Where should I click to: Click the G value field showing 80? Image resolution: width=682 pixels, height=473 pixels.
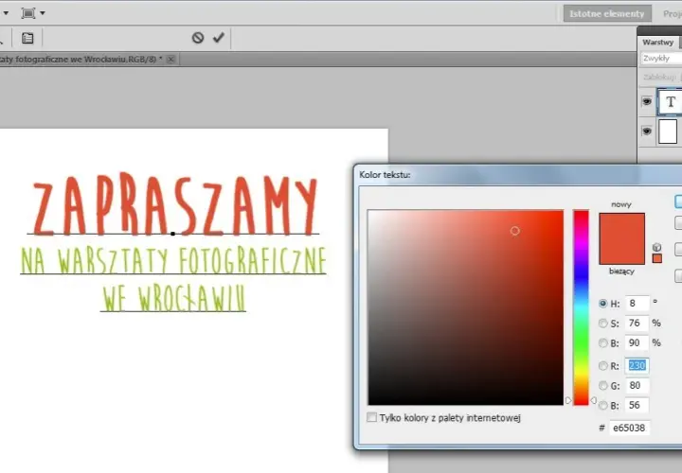coord(637,385)
